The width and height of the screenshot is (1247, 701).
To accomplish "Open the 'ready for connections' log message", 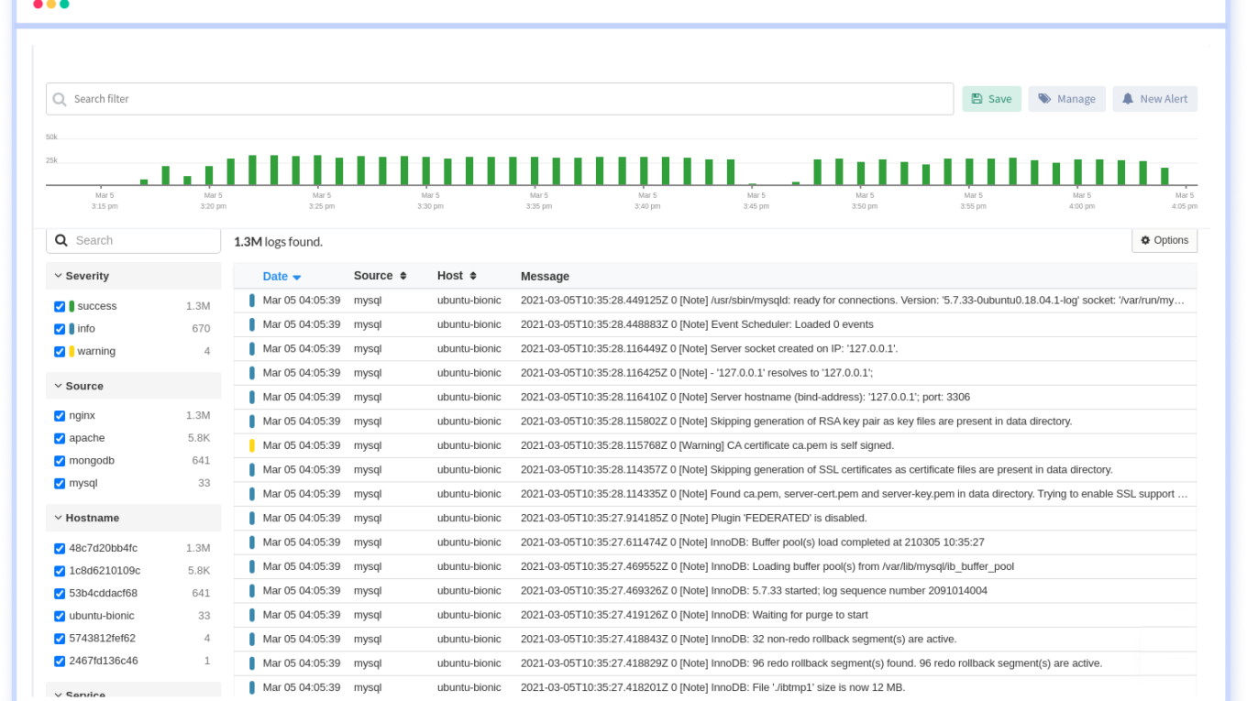I will [853, 300].
